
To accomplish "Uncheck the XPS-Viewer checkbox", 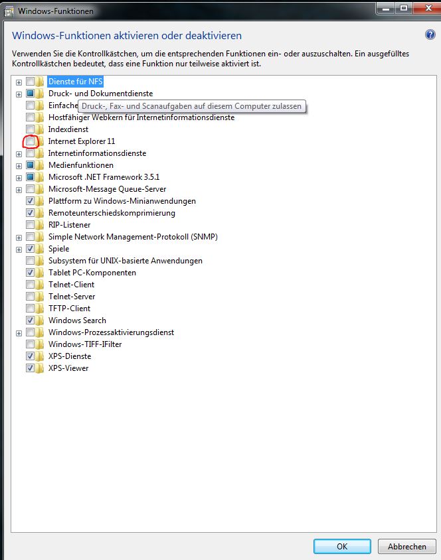I will point(31,368).
